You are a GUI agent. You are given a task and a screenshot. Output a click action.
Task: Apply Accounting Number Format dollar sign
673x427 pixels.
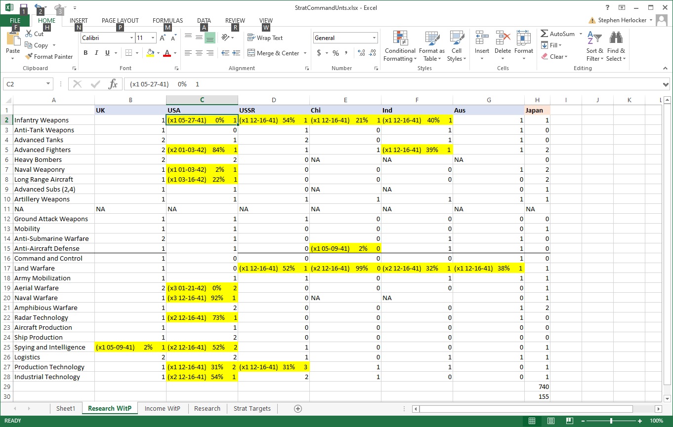(x=319, y=53)
